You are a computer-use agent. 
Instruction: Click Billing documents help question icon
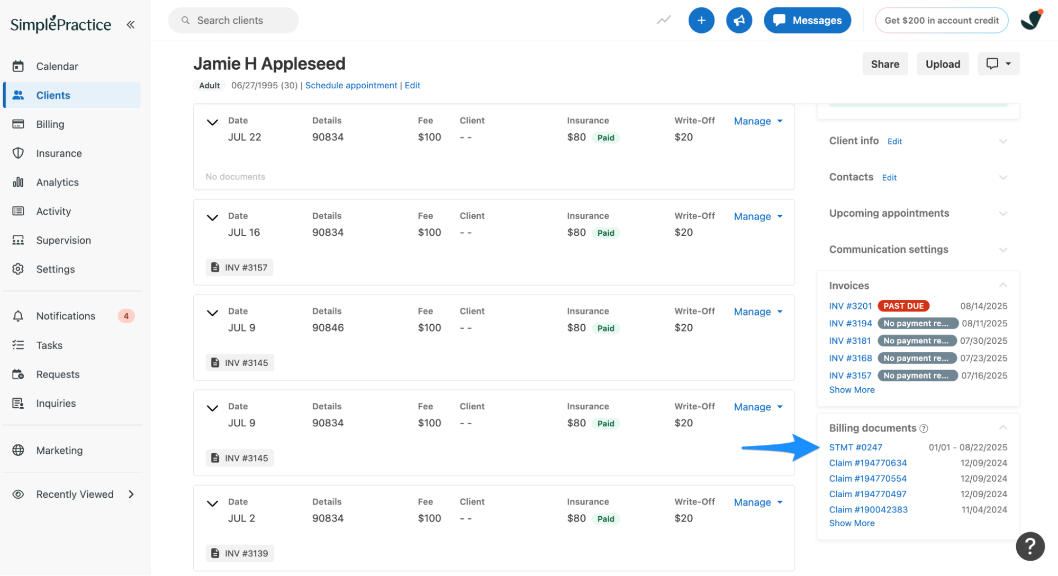pos(924,428)
